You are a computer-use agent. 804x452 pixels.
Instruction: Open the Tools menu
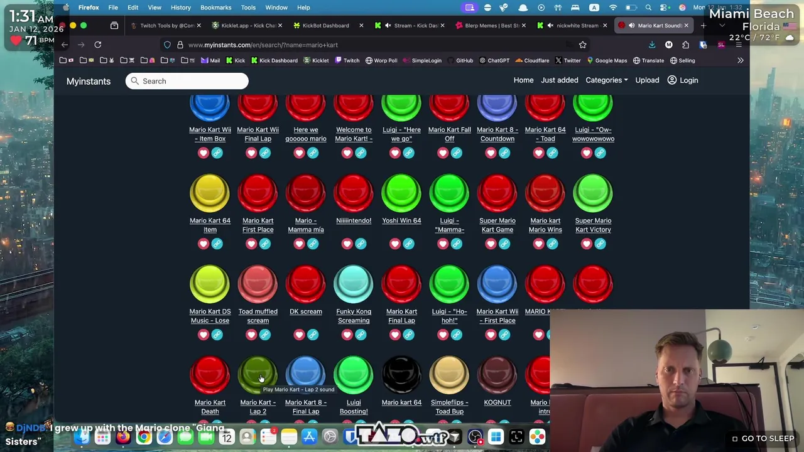248,8
